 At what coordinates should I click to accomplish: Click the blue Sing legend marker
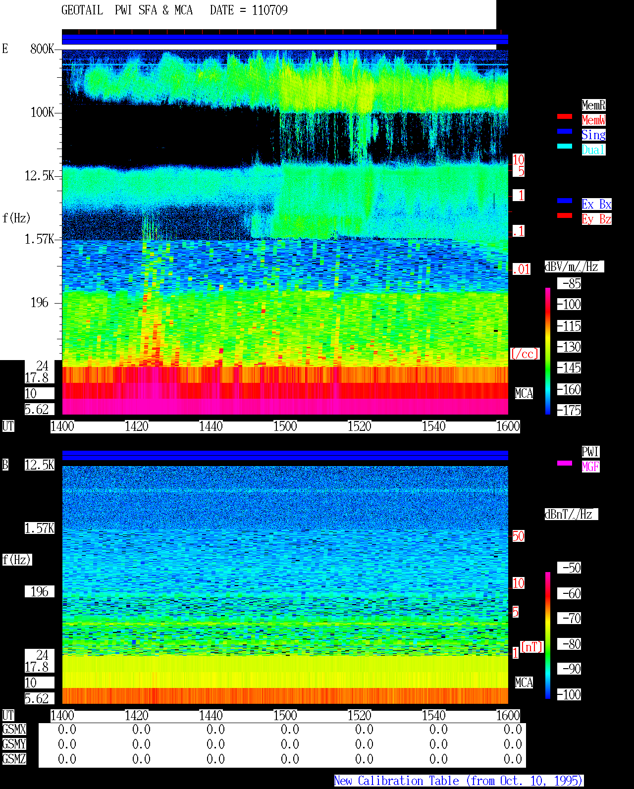(x=565, y=131)
